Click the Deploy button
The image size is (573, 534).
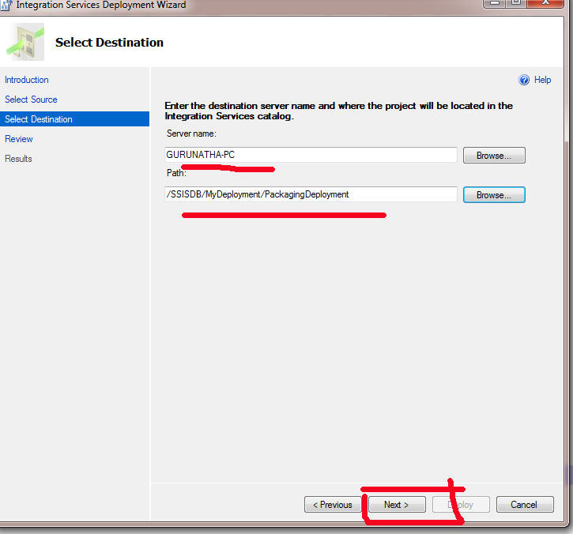coord(461,505)
